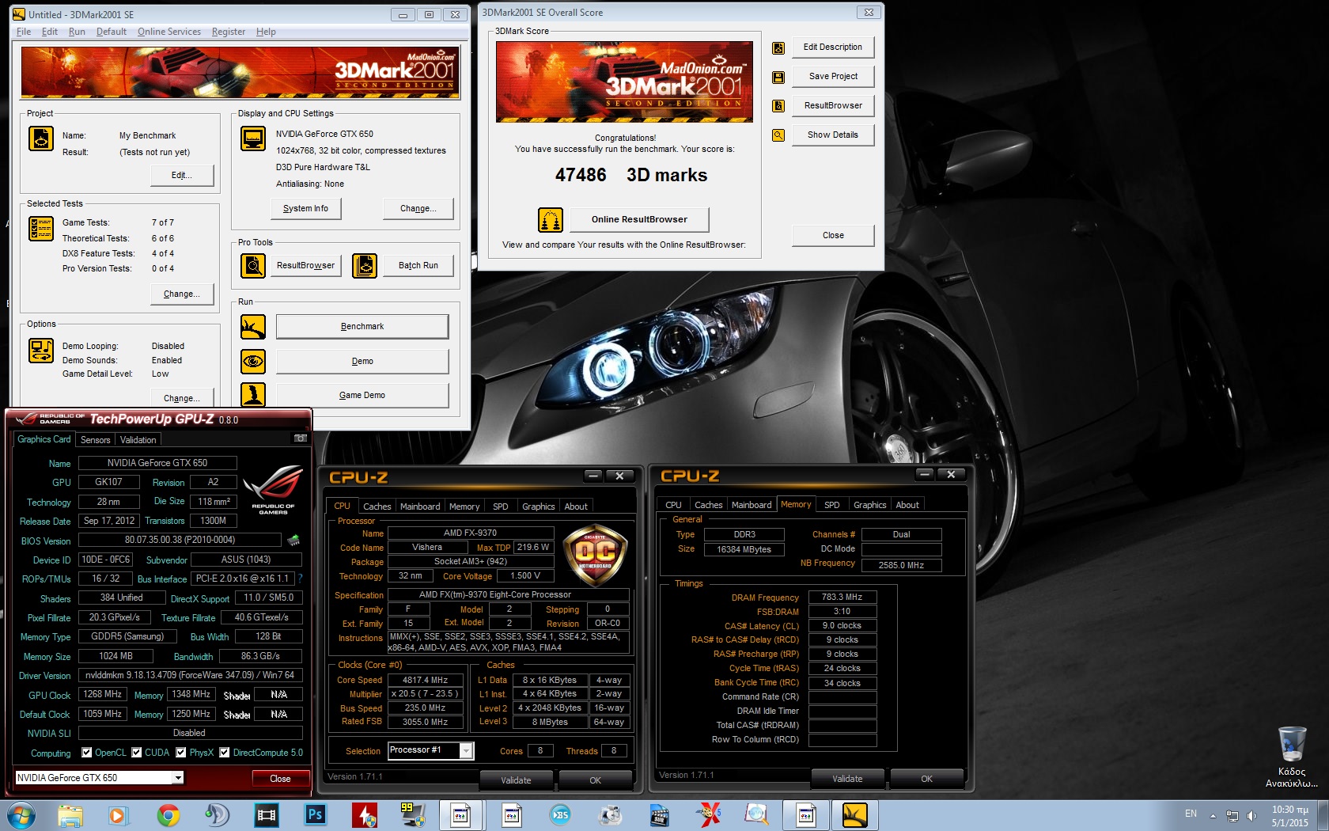1329x831 pixels.
Task: Click the Show Details button
Action: 833,135
